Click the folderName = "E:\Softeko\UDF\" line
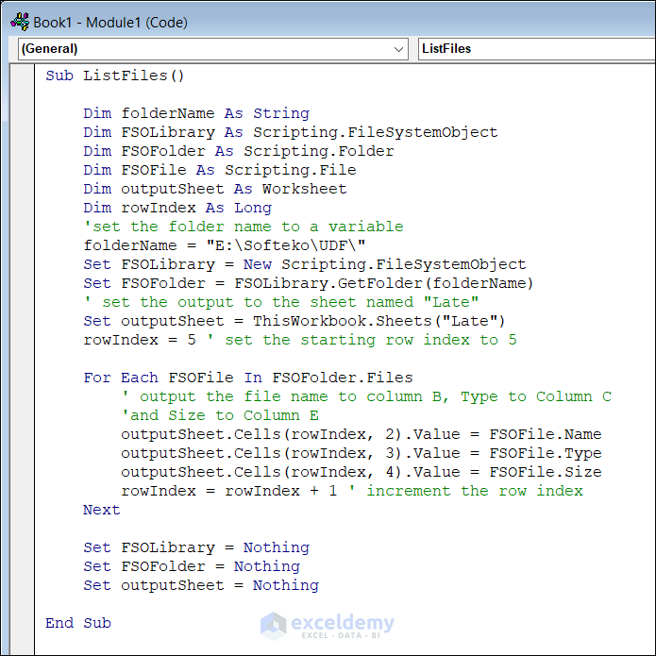The width and height of the screenshot is (656, 656). (225, 245)
